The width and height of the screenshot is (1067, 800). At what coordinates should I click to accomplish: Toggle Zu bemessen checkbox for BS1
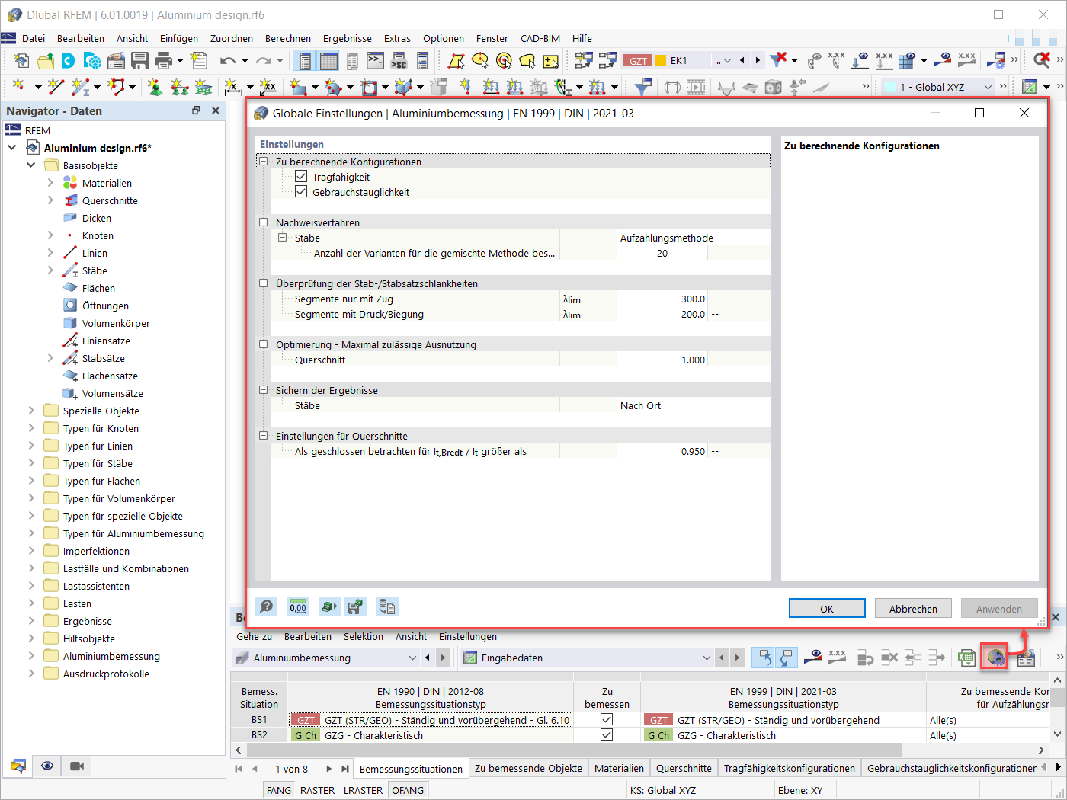(607, 720)
